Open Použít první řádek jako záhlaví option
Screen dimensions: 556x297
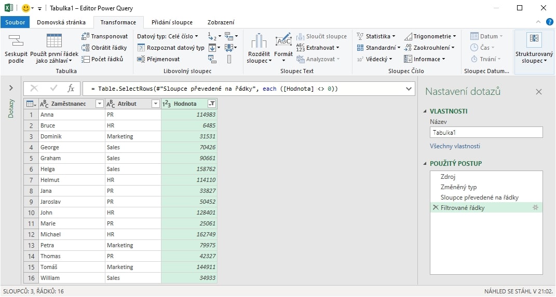pos(55,49)
